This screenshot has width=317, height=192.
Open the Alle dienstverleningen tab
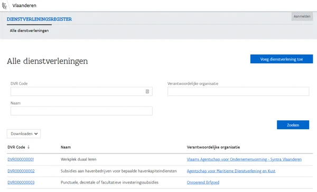(29, 31)
